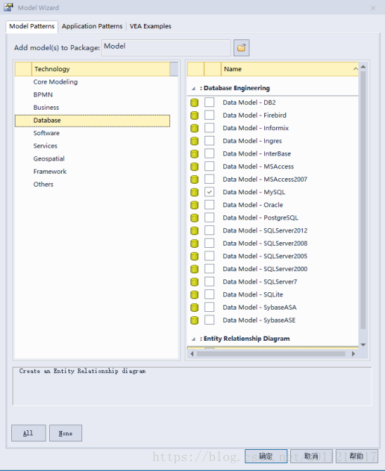Uncheck the Data Model - MySQL checkbox

(x=209, y=191)
